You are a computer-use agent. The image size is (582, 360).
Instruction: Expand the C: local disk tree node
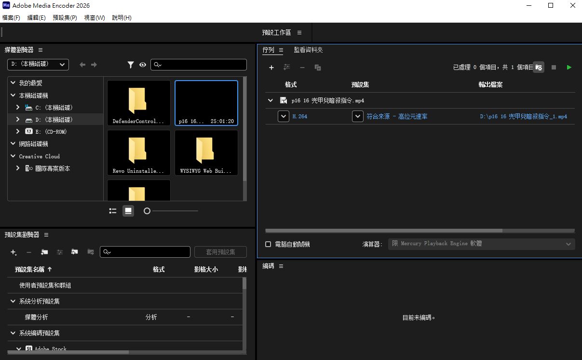(x=18, y=108)
